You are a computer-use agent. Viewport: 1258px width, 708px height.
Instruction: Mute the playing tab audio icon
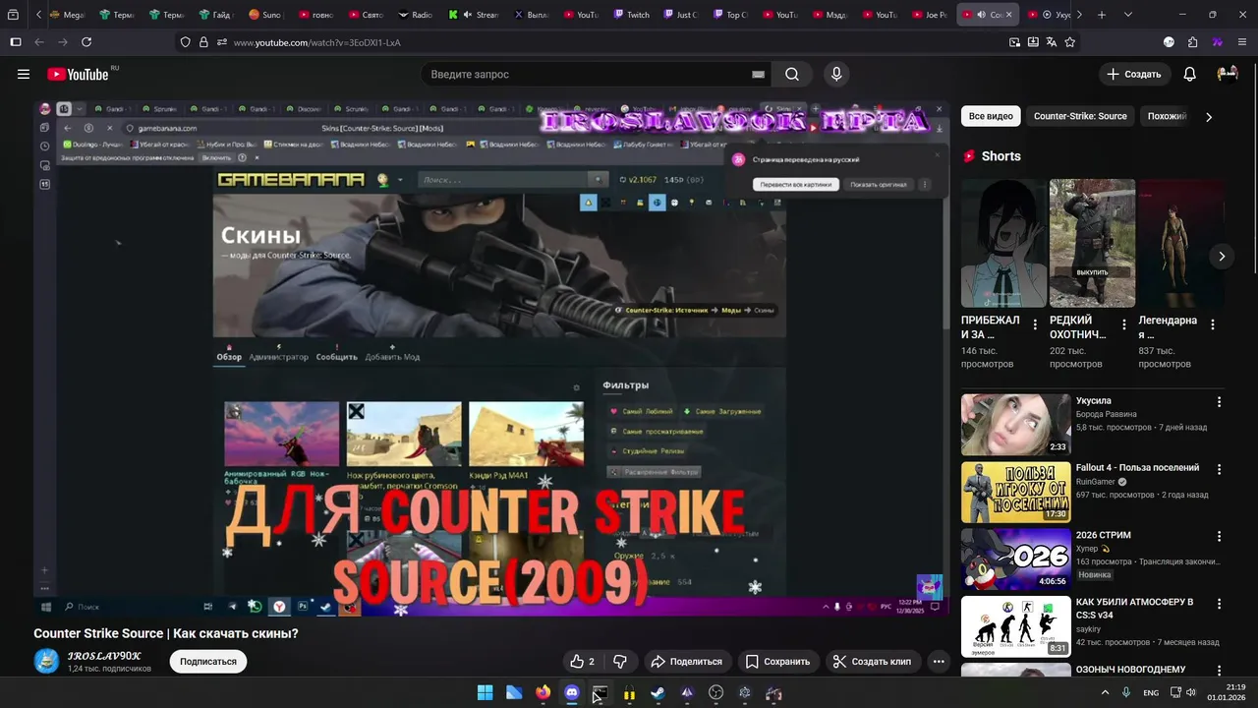[980, 15]
